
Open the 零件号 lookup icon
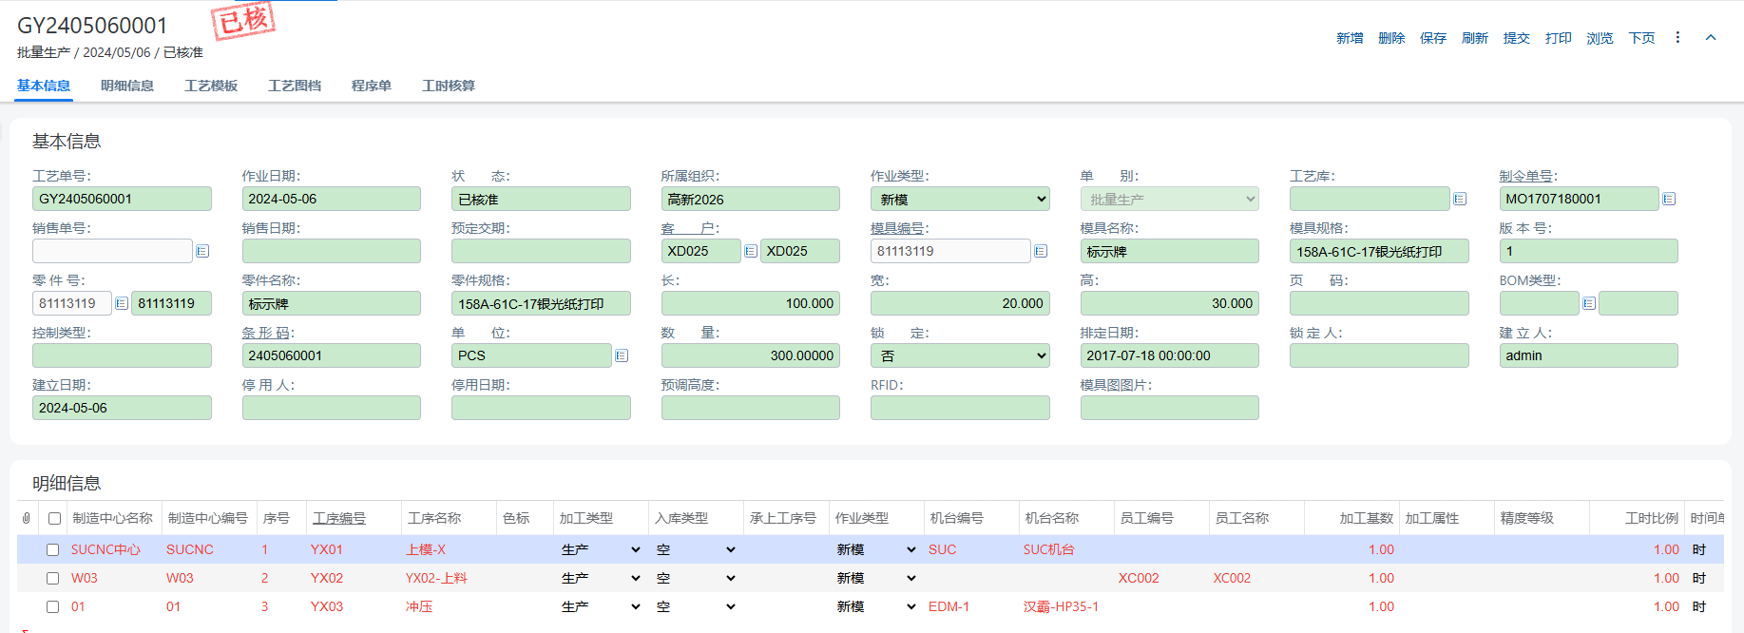(x=122, y=303)
